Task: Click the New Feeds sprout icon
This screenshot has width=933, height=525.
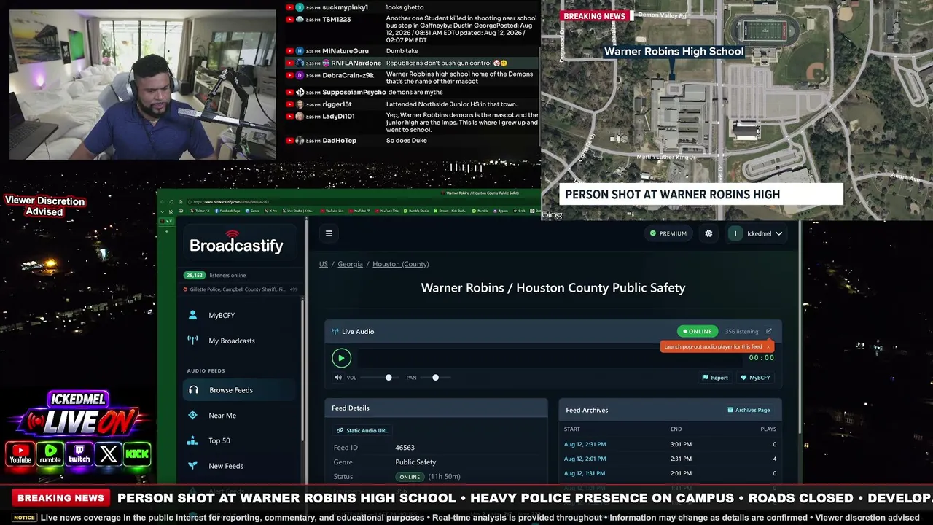Action: pos(192,466)
